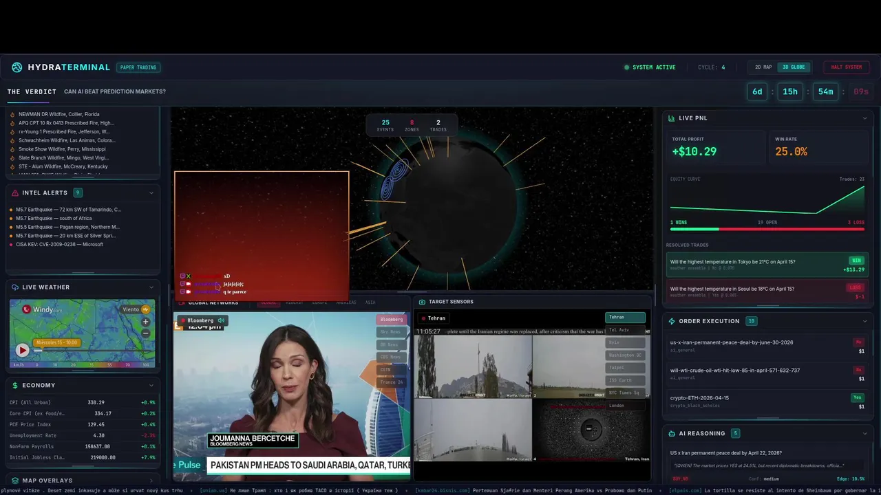Toggle the PAPER TRADING mode badge
The image size is (881, 495).
click(x=138, y=67)
